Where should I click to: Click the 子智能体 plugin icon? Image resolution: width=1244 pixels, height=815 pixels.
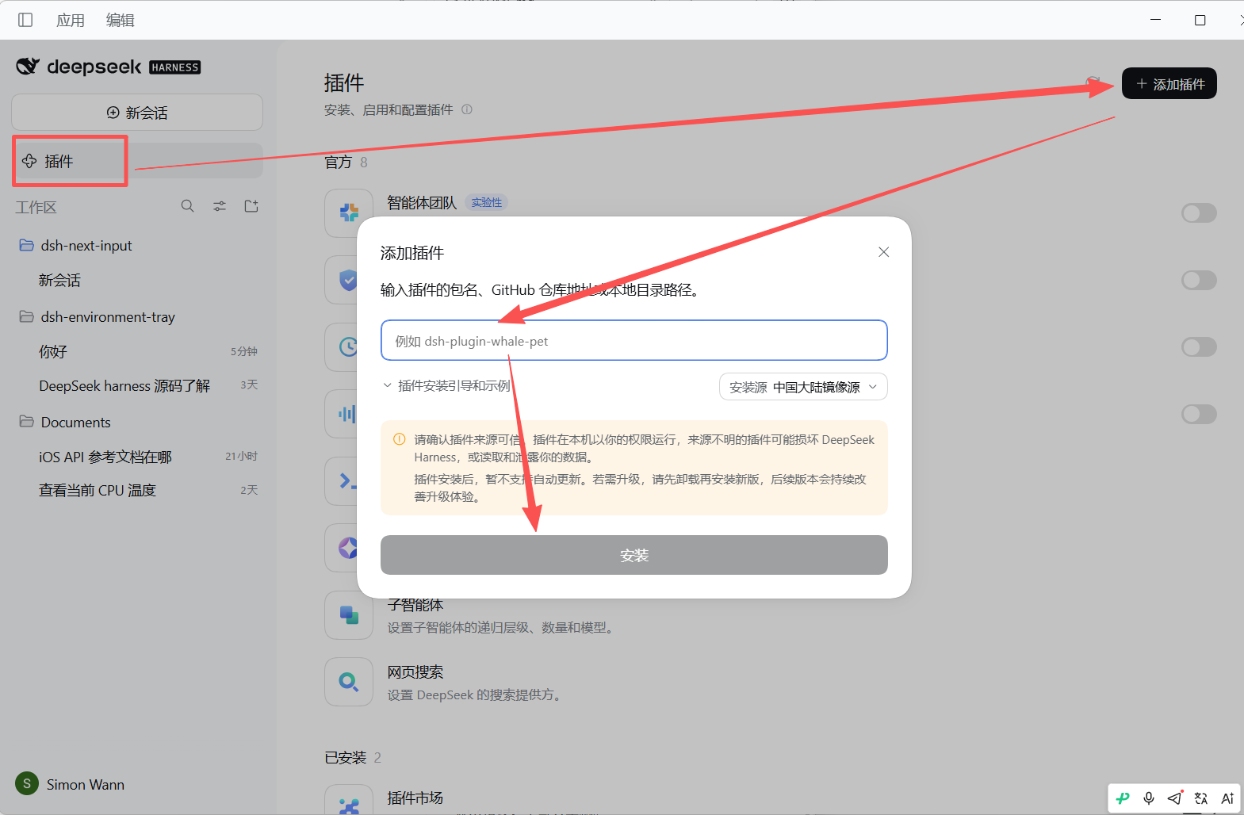coord(349,615)
